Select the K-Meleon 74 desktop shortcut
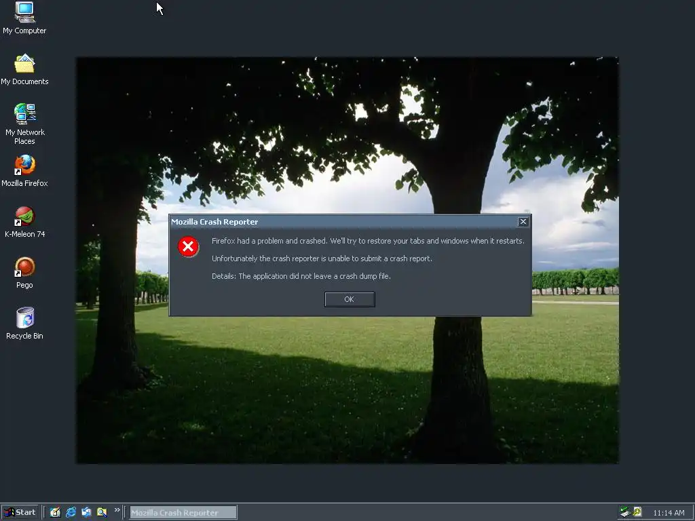This screenshot has width=695, height=521. point(24,222)
